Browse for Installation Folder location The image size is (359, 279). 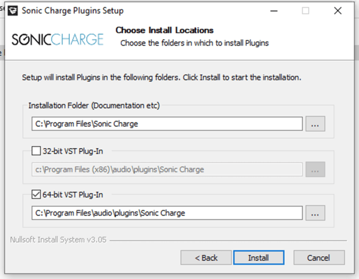pos(316,124)
